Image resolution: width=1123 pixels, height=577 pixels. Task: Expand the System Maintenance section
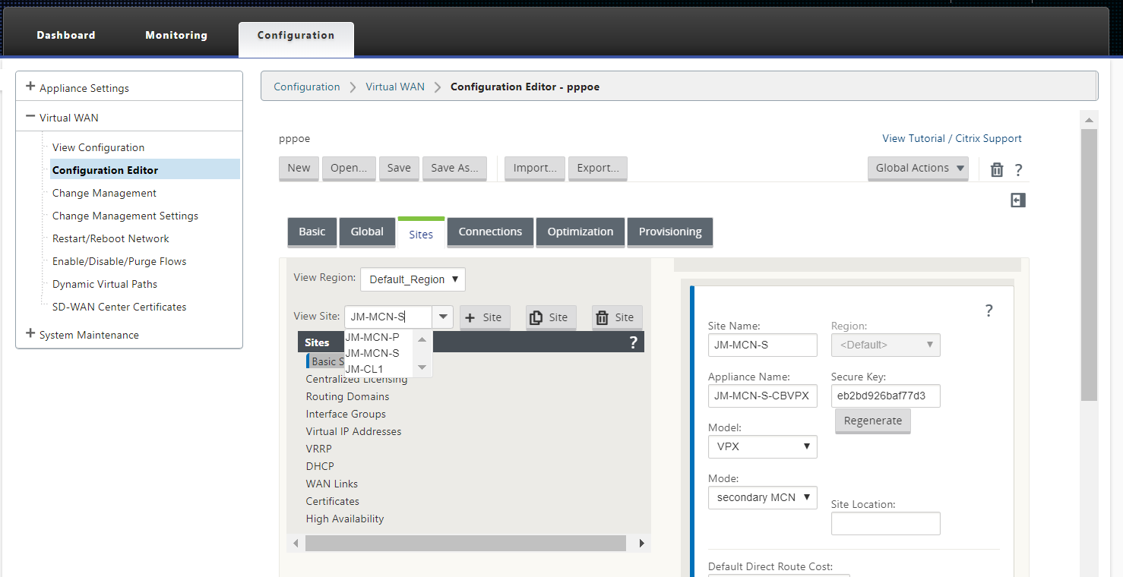click(x=82, y=334)
